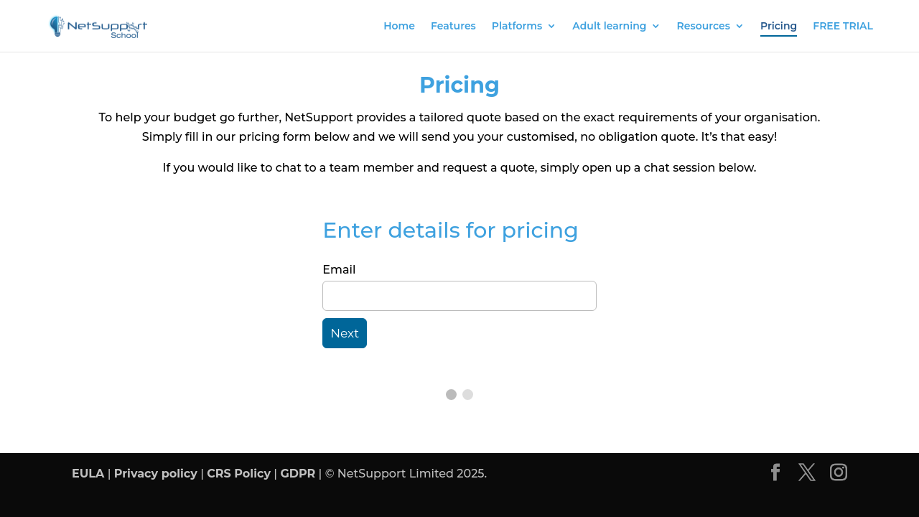Viewport: 919px width, 517px height.
Task: Open the GDPR footer link
Action: point(297,474)
